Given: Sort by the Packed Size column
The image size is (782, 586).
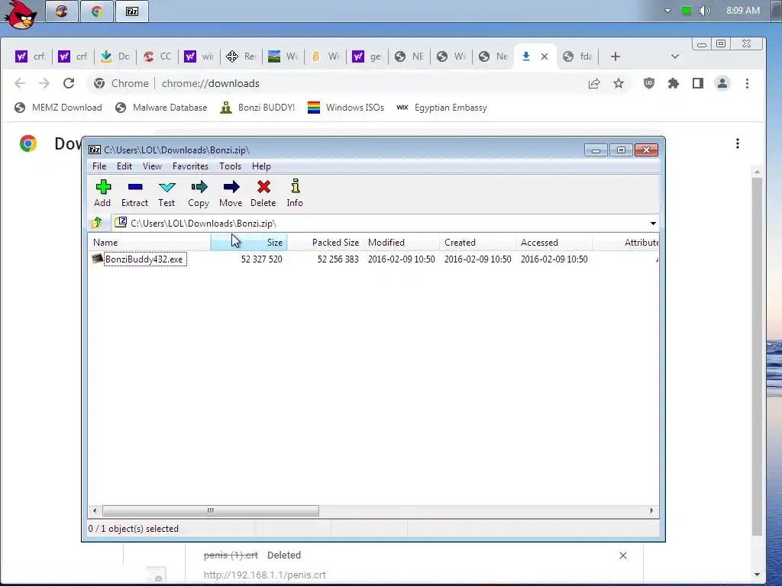Looking at the screenshot, I should pos(325,243).
